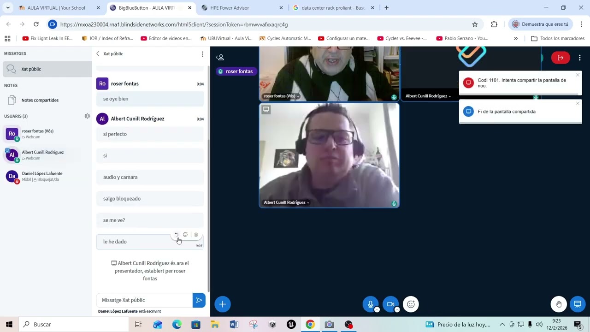This screenshot has width=590, height=332.
Task: Open 'Fix Light Leak In EE...' bookmark
Action: pyautogui.click(x=47, y=39)
